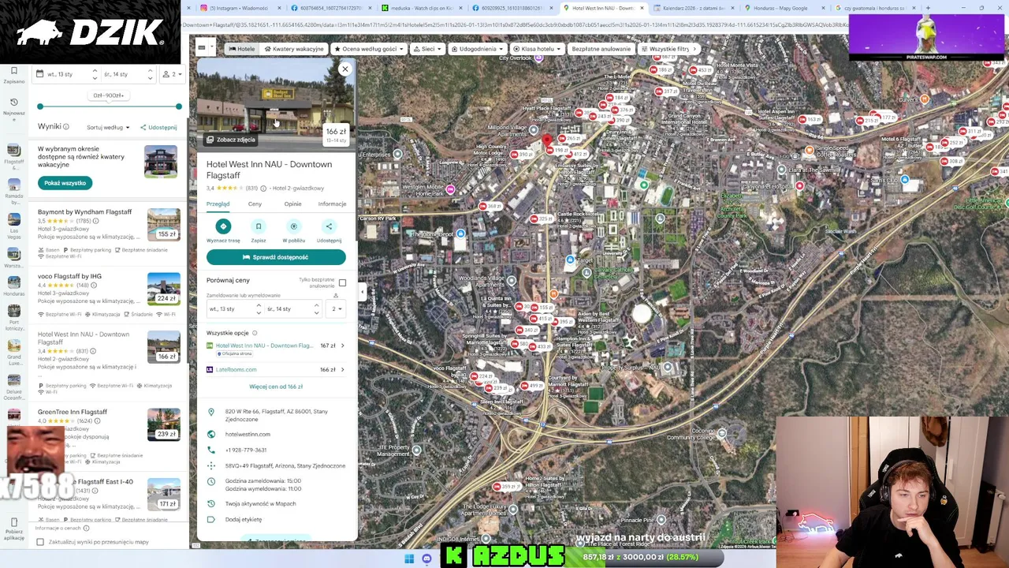Click the website globe icon
1009x568 pixels.
click(210, 434)
